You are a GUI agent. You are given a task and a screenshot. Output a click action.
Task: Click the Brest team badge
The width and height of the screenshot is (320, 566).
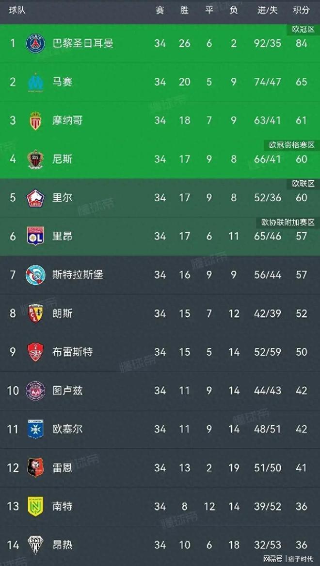point(35,352)
